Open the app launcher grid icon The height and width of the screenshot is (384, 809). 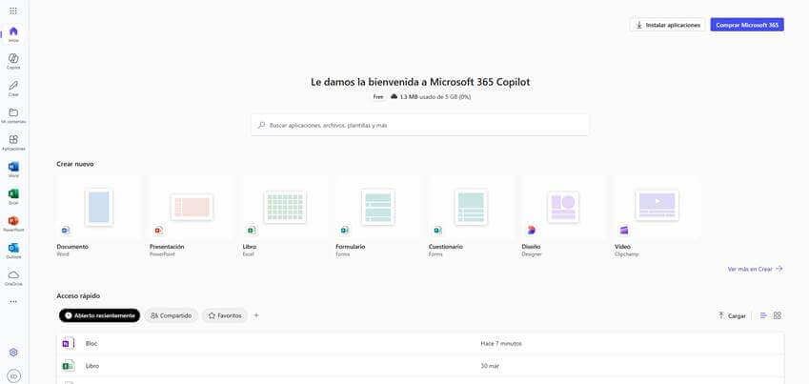tap(13, 10)
